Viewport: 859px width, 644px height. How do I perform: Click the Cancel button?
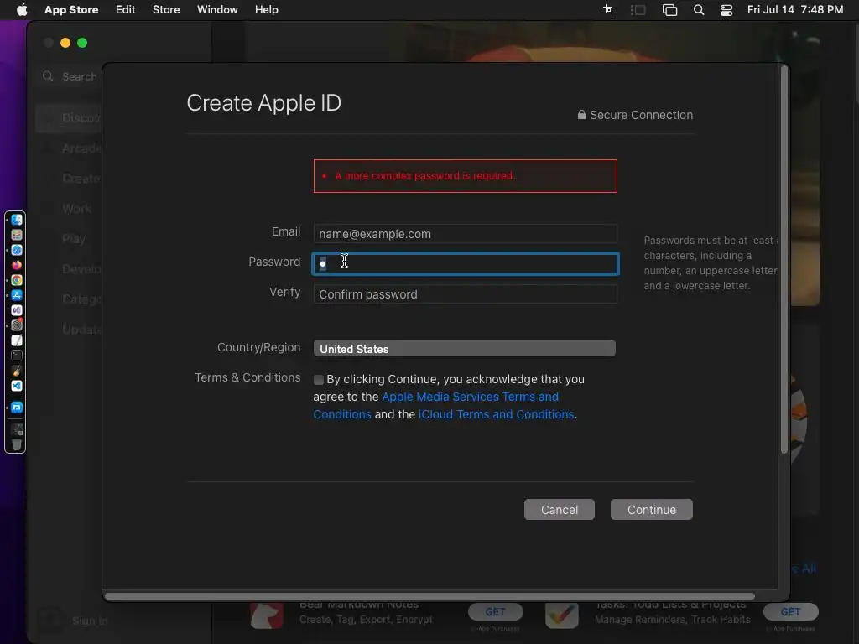click(x=560, y=509)
